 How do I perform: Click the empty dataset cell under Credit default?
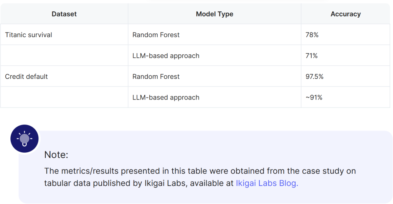[x=64, y=98]
